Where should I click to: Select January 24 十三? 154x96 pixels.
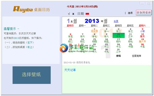point(118,46)
